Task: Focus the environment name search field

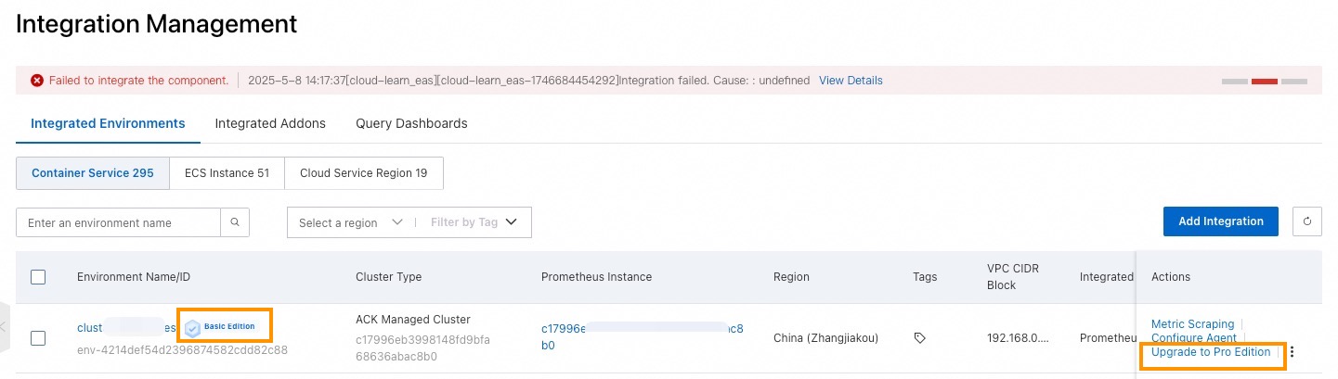Action: 118,222
